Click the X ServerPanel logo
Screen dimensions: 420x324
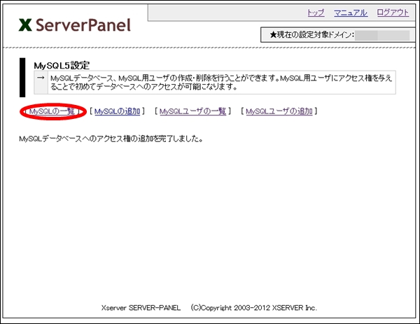pyautogui.click(x=75, y=25)
